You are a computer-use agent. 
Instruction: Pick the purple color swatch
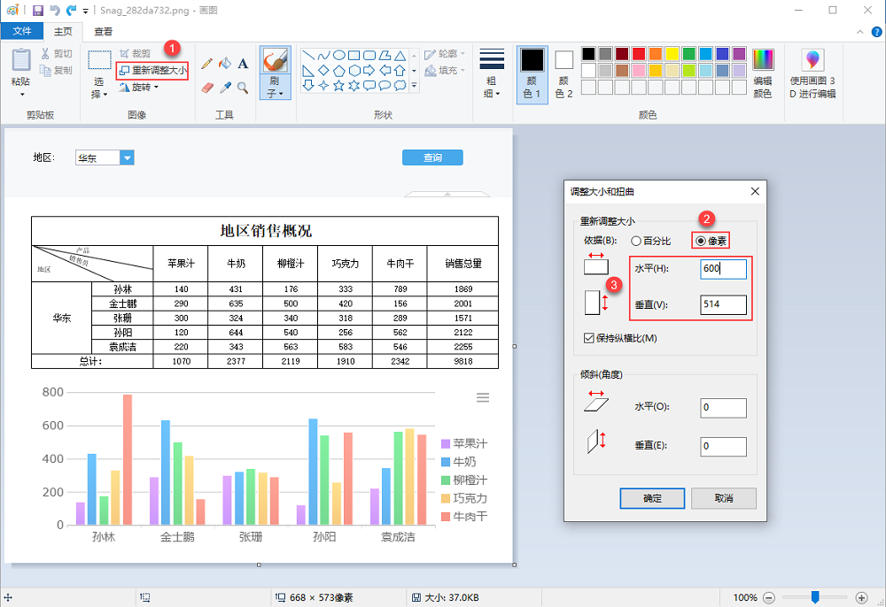[739, 54]
